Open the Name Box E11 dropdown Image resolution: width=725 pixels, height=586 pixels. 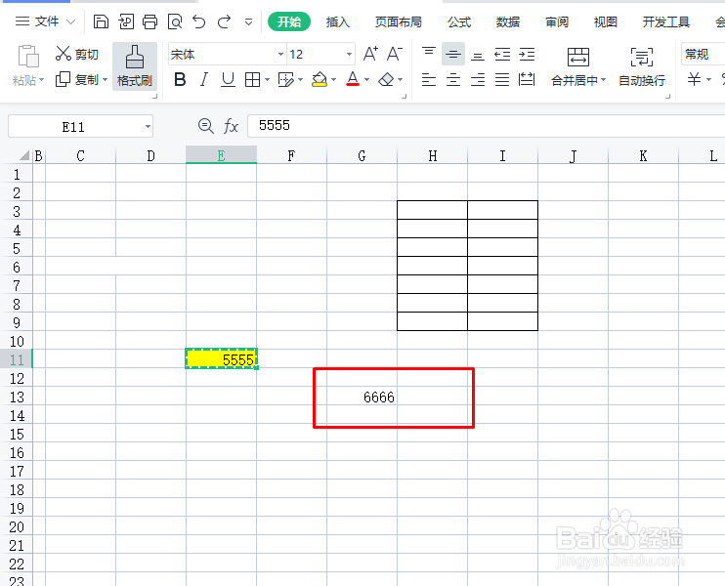(148, 127)
